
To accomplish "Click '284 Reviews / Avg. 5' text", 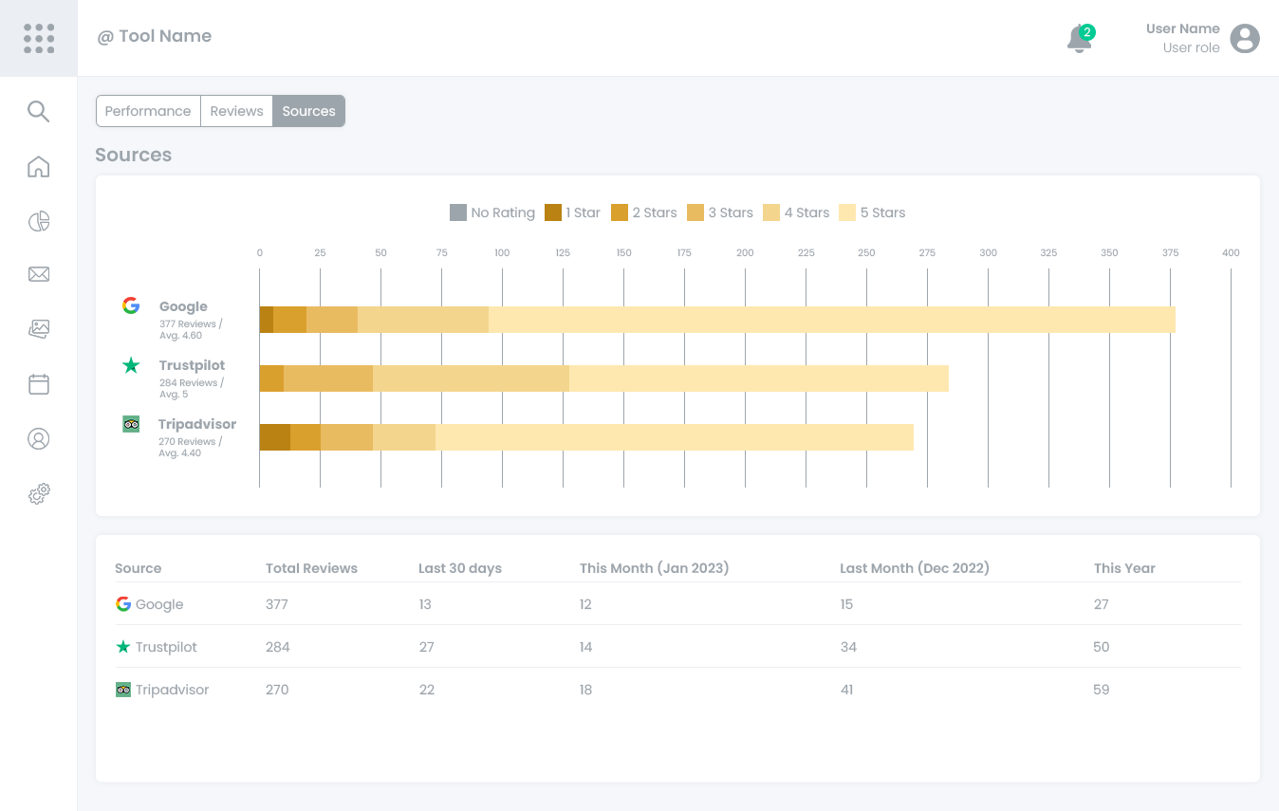I will (x=192, y=388).
